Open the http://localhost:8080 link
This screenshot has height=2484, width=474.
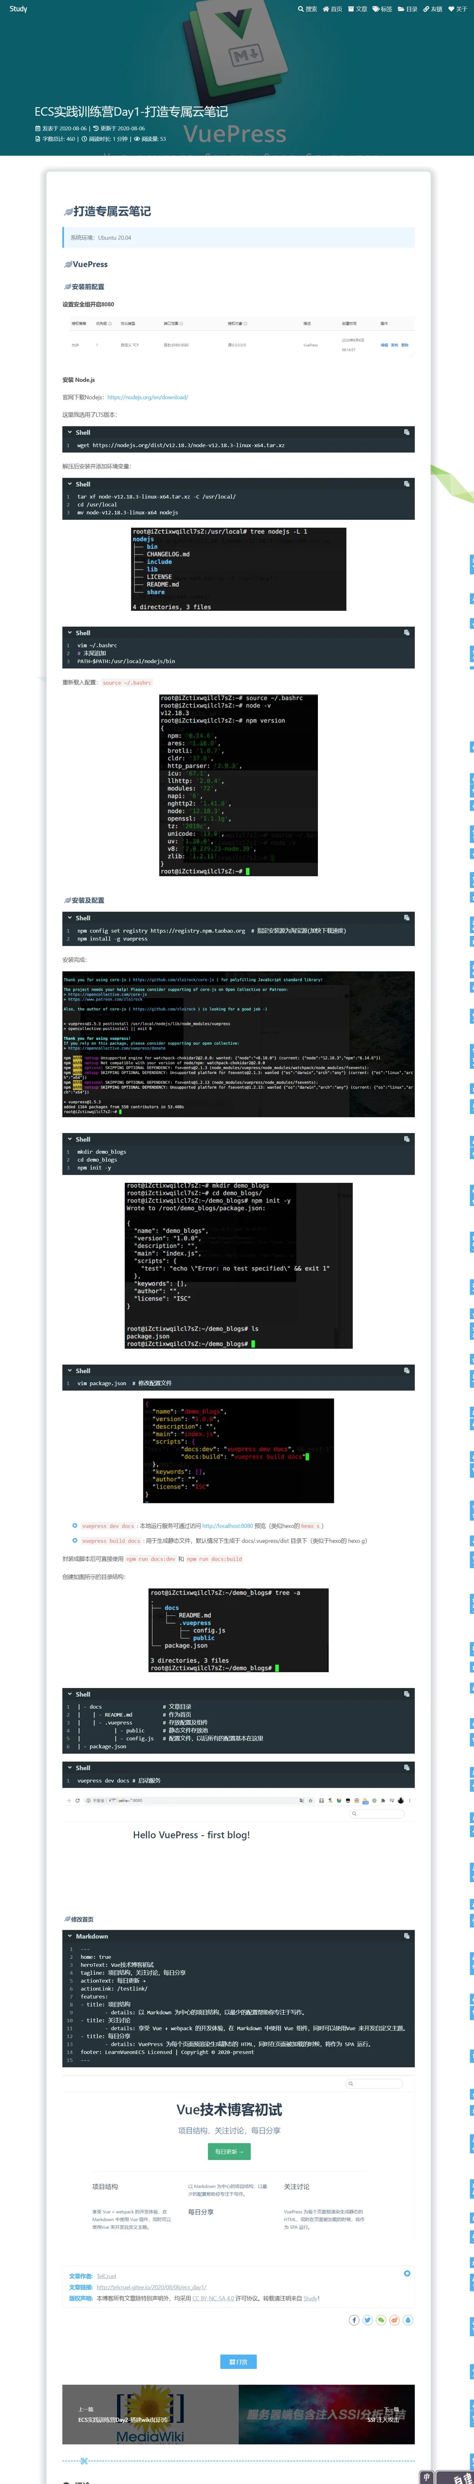(x=228, y=1526)
